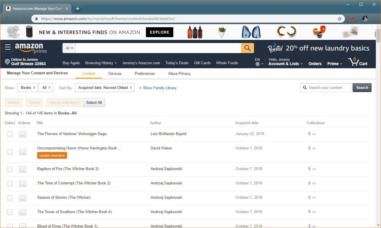This screenshot has width=381, height=228.
Task: View site security lock info
Action: 36,19
